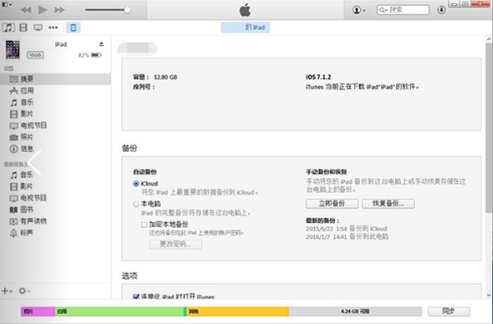Eject the iPad
Image resolution: width=493 pixels, height=324 pixels.
pos(101,44)
